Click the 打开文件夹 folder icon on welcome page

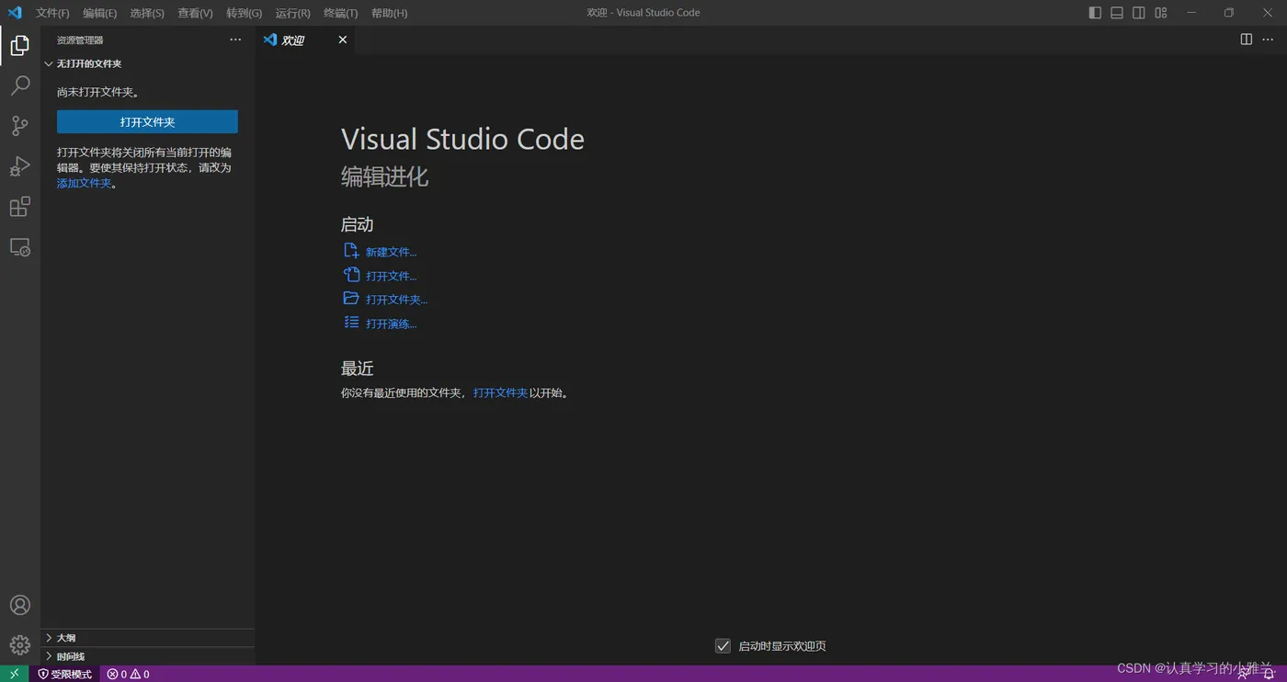[x=351, y=299]
